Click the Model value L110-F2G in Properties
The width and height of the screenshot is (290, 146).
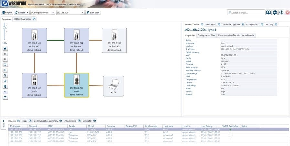[225, 61]
